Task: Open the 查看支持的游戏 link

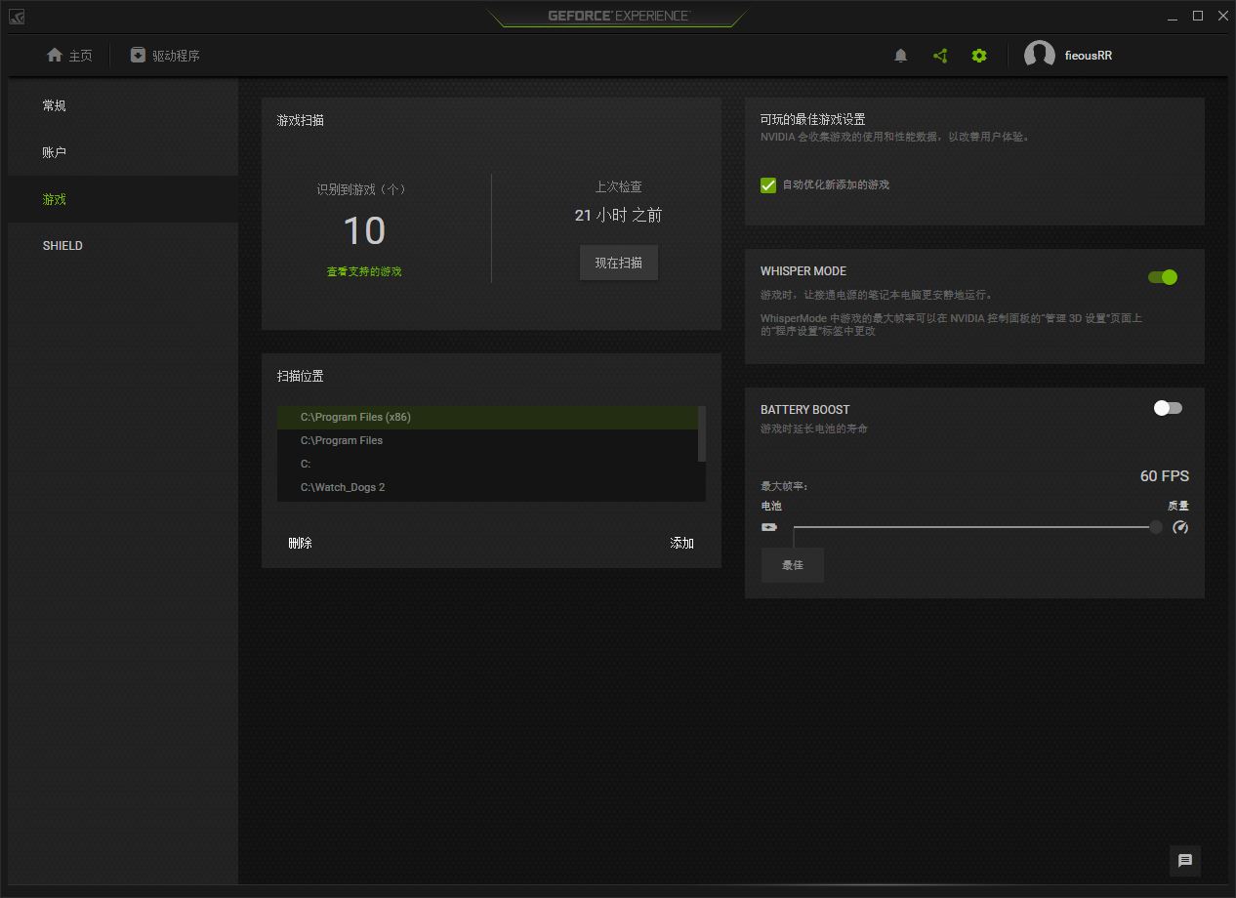Action: [x=364, y=271]
